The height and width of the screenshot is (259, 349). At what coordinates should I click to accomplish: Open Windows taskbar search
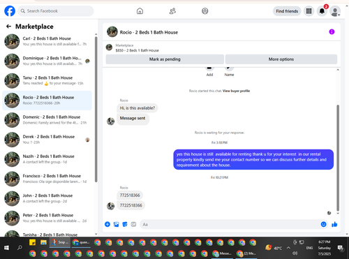(20, 248)
